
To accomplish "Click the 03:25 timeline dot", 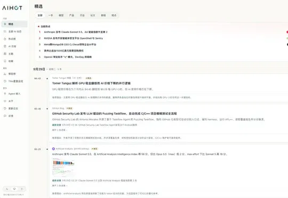I will tap(47, 149).
